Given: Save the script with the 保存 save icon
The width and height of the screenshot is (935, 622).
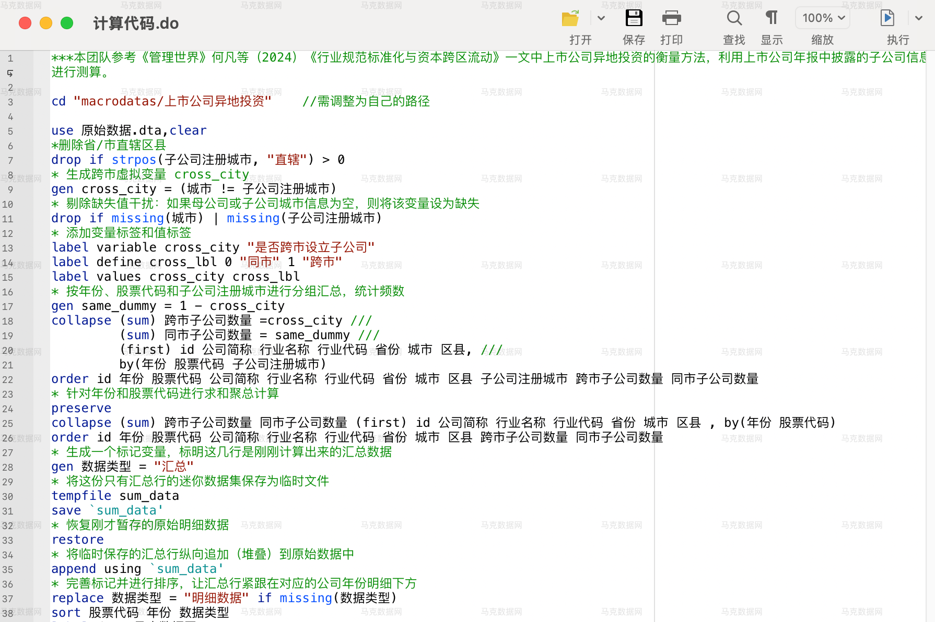Looking at the screenshot, I should click(x=634, y=18).
